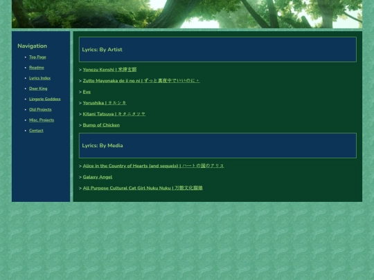Open the Bump of Chicken link

click(x=101, y=125)
